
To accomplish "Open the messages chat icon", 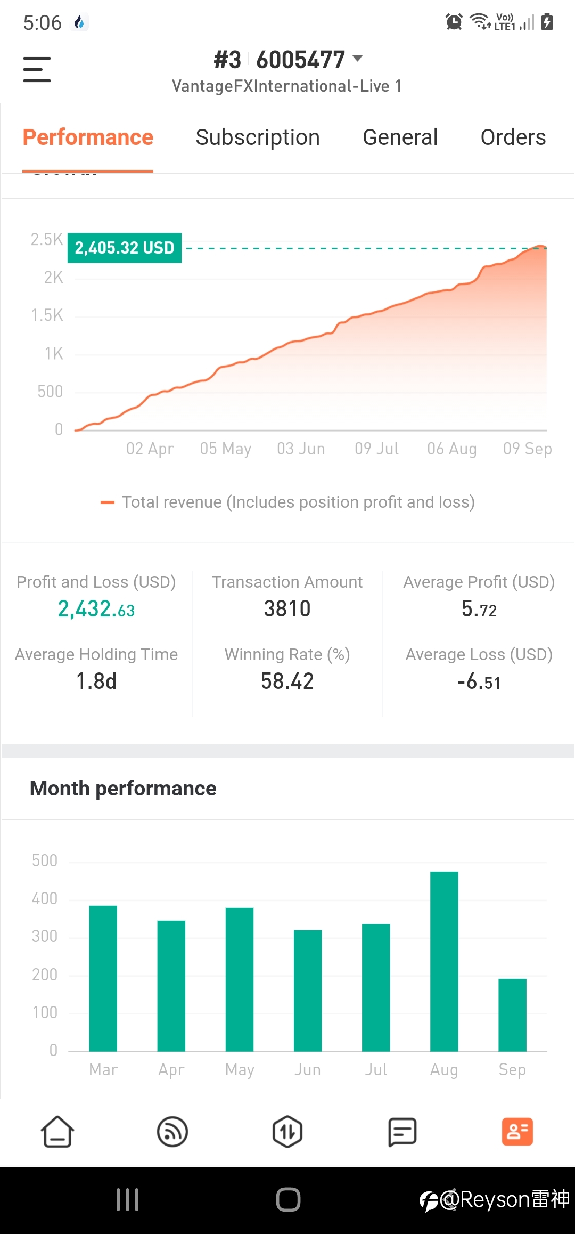I will [402, 1132].
